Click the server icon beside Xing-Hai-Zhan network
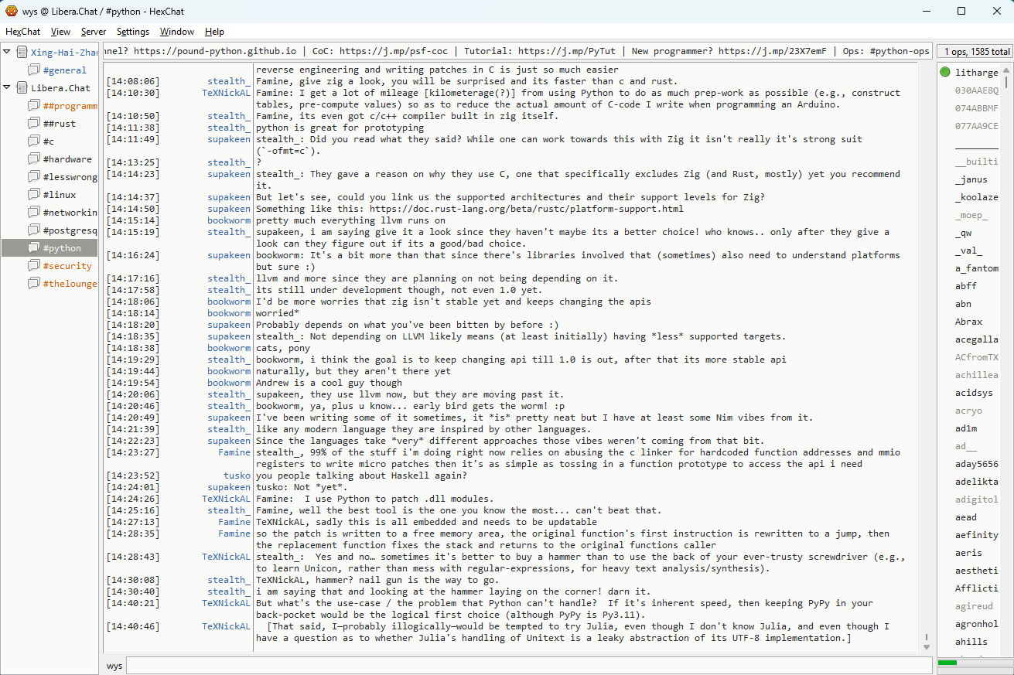This screenshot has width=1014, height=675. (x=22, y=53)
